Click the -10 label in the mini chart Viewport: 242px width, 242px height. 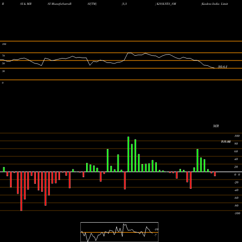click(x=156, y=229)
